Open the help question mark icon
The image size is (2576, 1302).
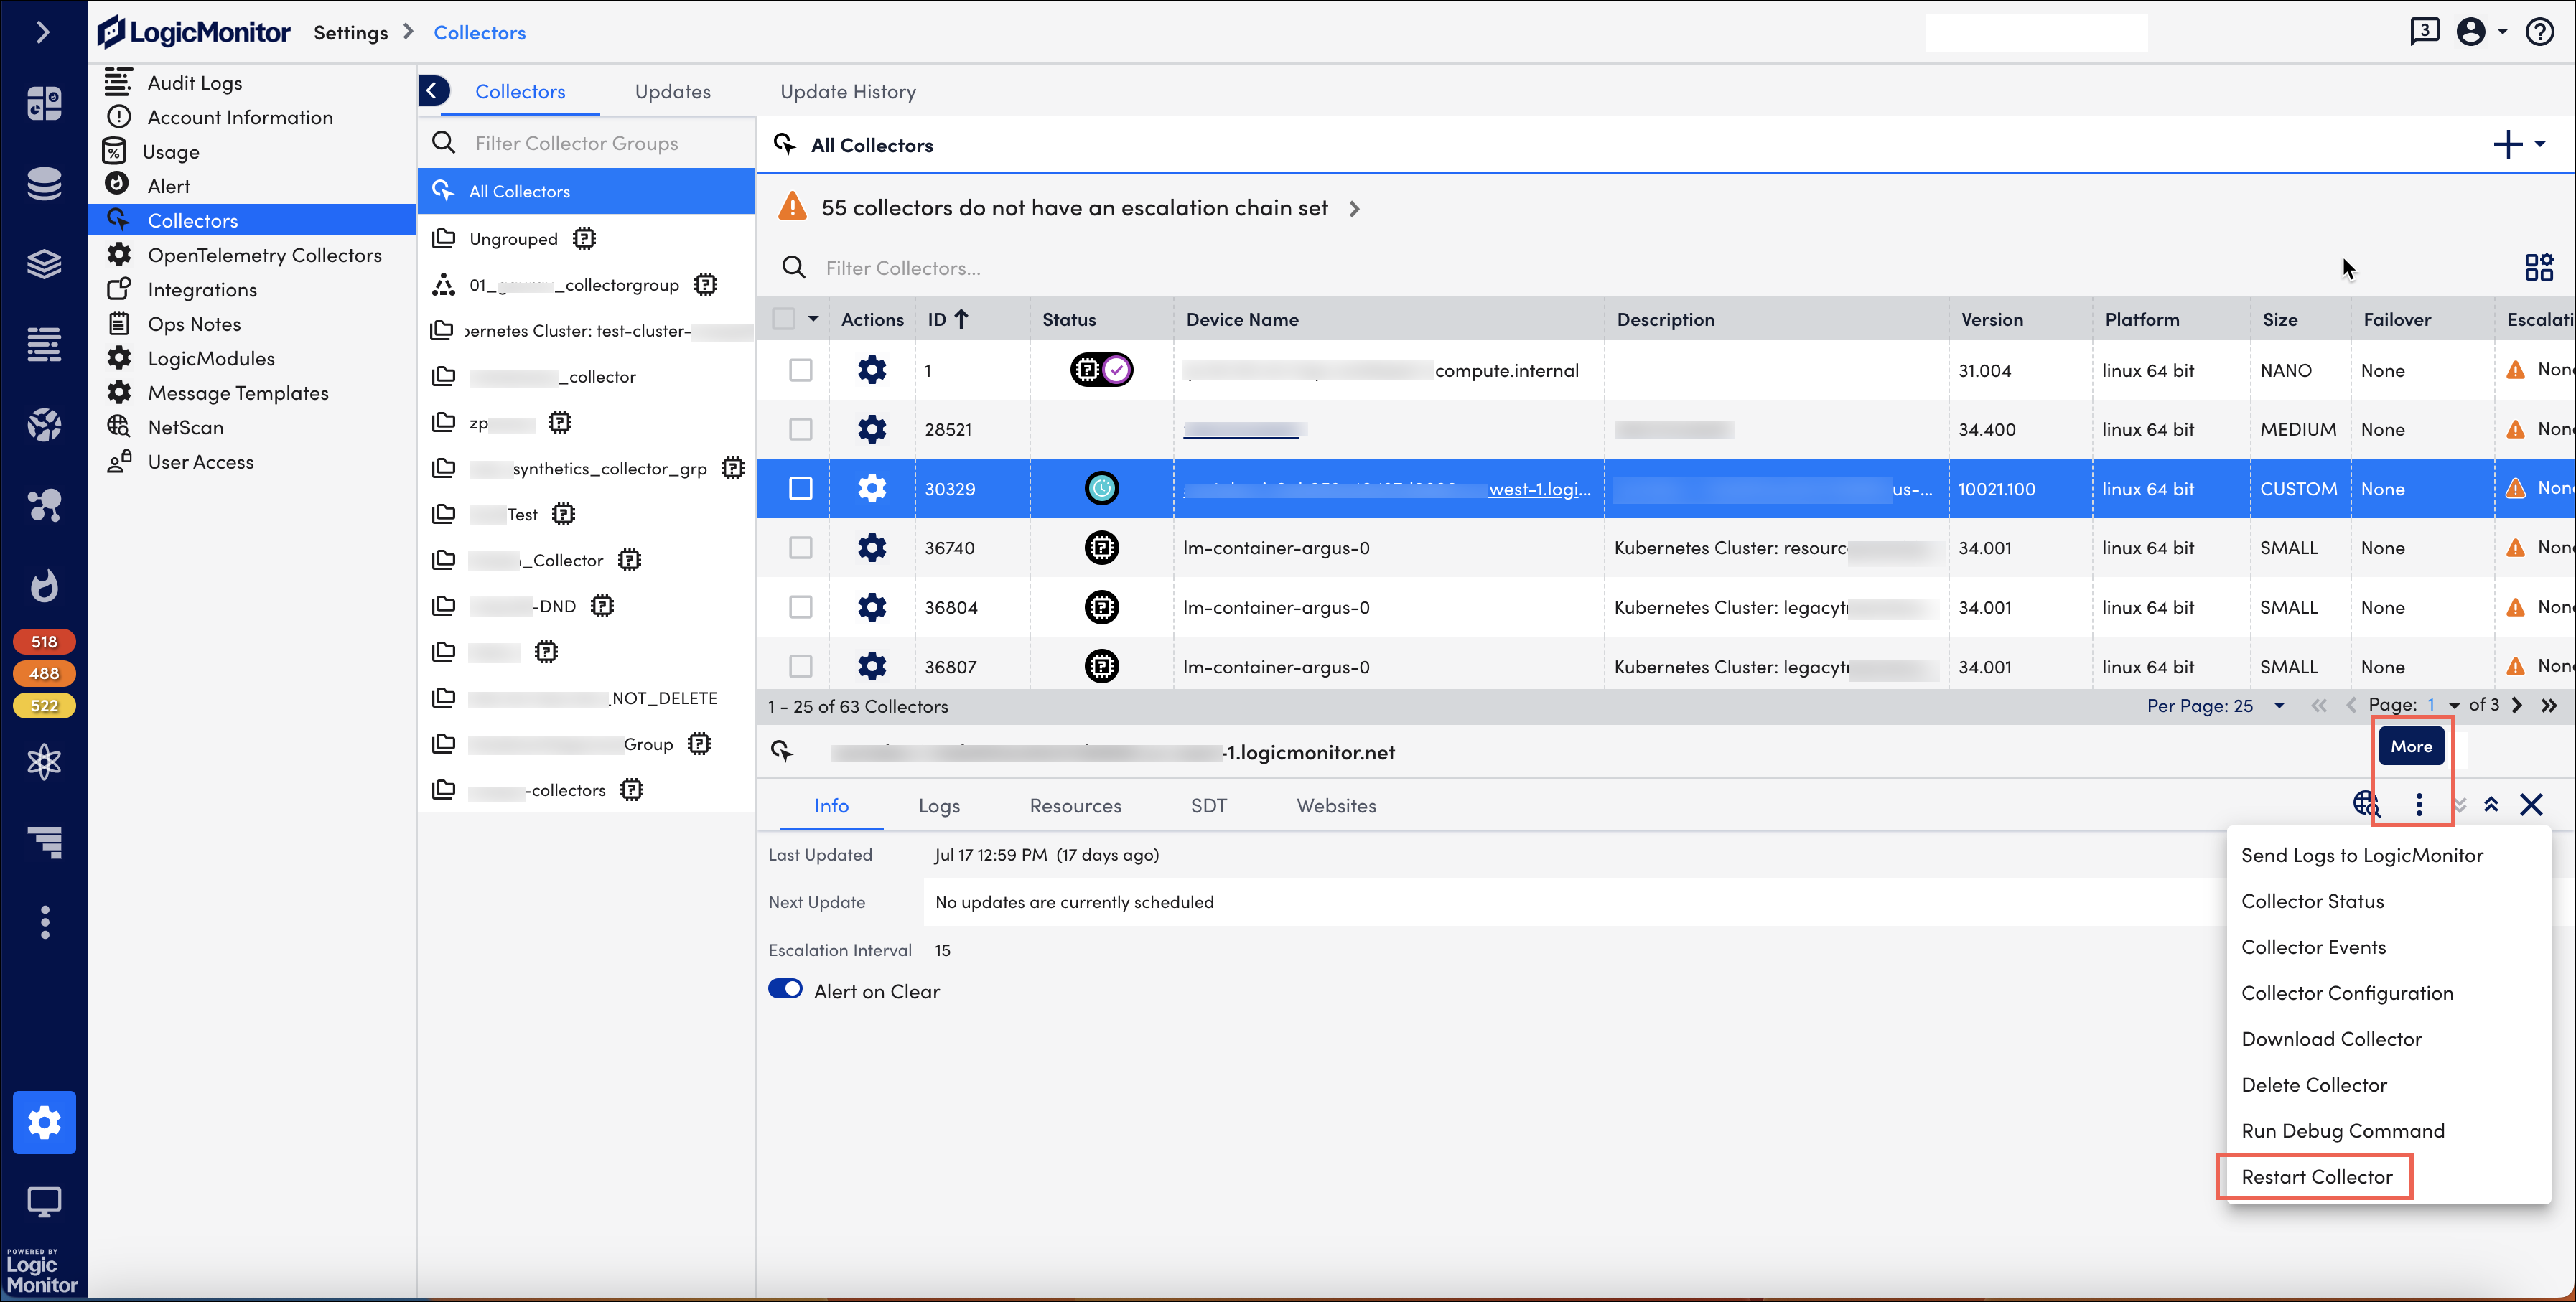click(2540, 32)
